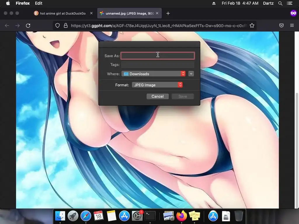The width and height of the screenshot is (299, 224).
Task: Open Firefox hamburger application menu
Action: (292, 26)
